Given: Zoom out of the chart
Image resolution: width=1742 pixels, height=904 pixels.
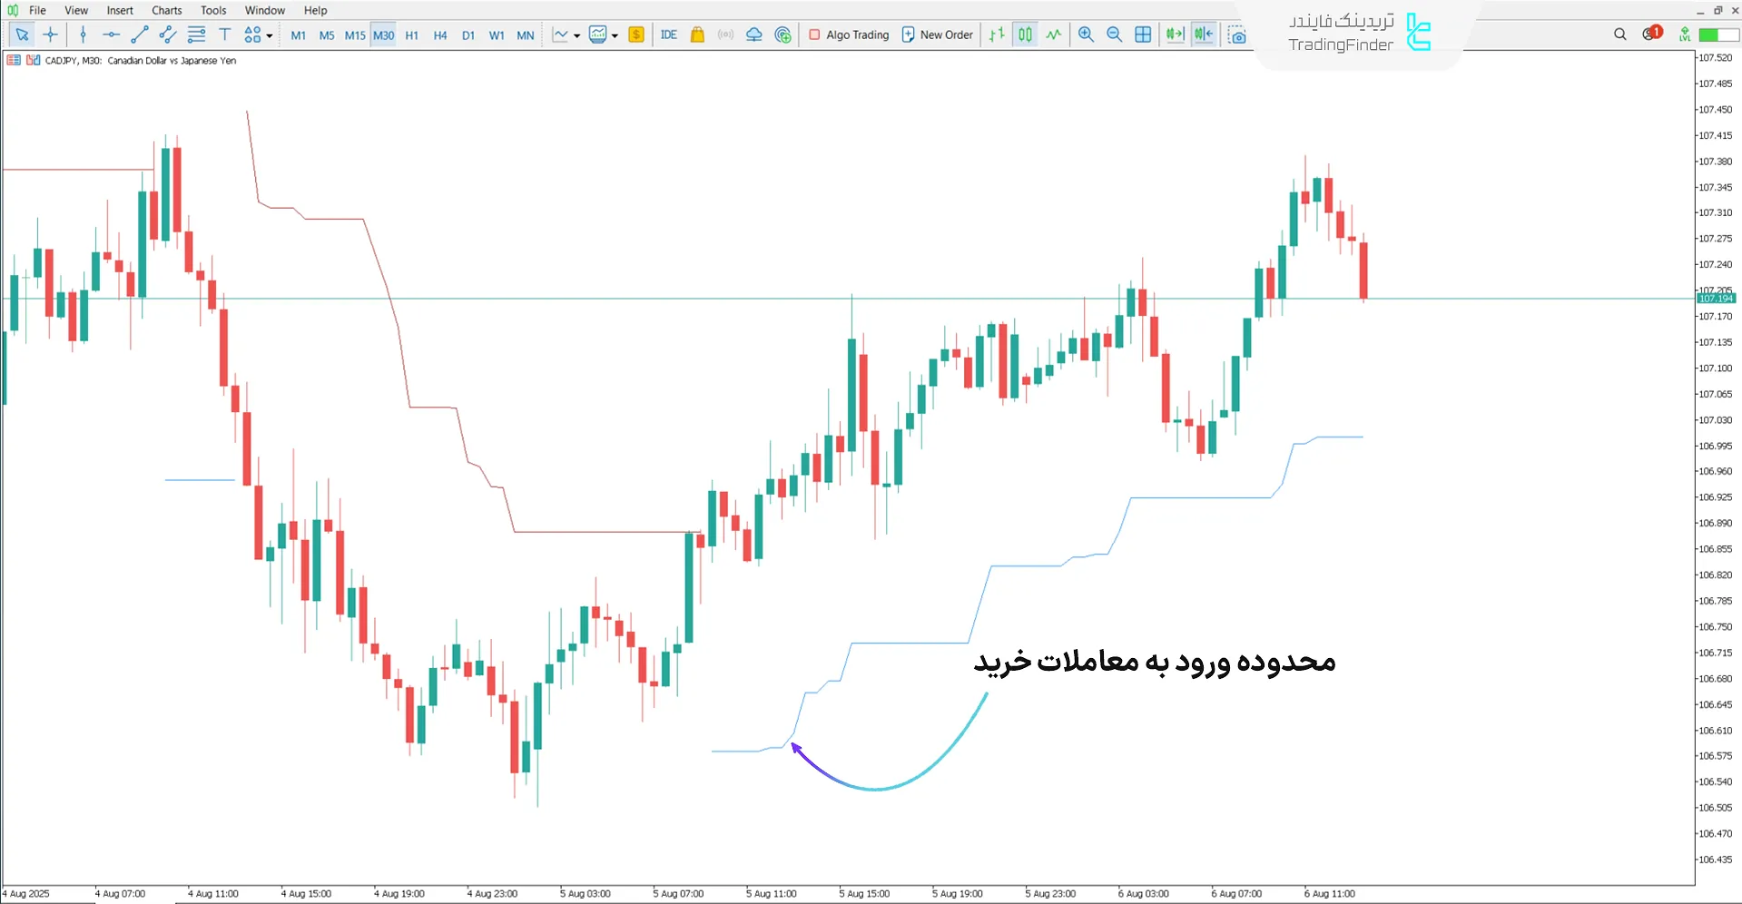Looking at the screenshot, I should [1114, 34].
